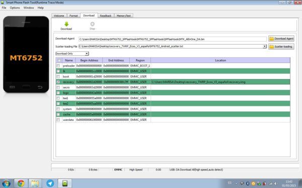Click the network signal tray icon
Viewport: 302px width, 188px height.
coord(271,183)
